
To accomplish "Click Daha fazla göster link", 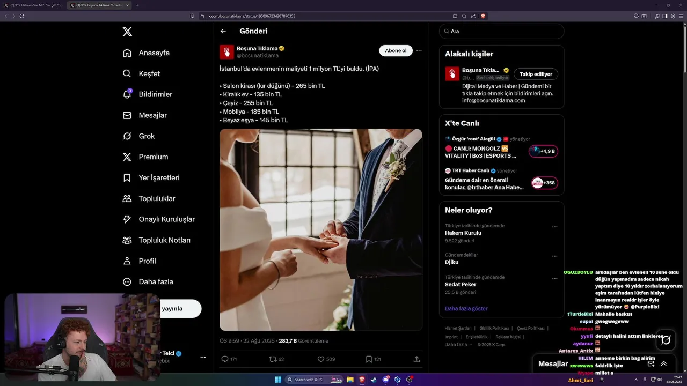I will (x=466, y=309).
